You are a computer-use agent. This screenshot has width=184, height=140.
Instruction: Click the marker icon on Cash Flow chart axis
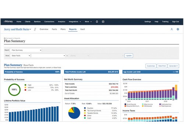(173, 99)
